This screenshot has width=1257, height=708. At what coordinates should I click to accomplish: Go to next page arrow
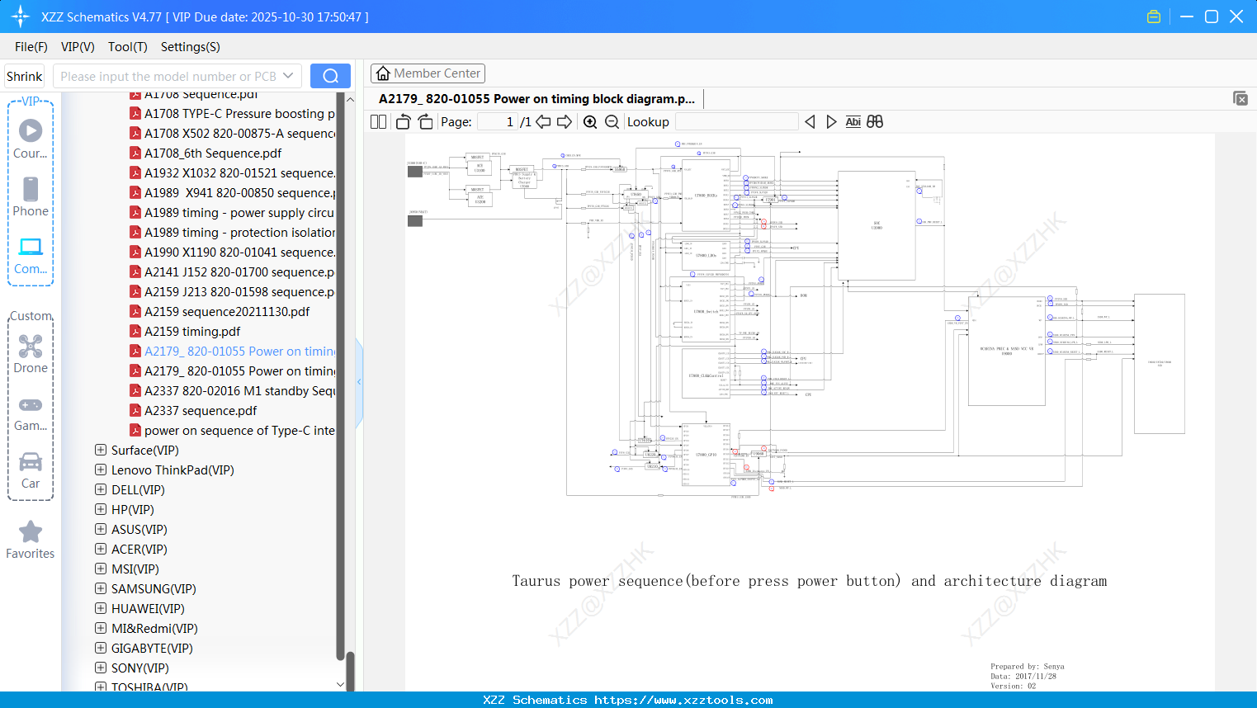(565, 122)
